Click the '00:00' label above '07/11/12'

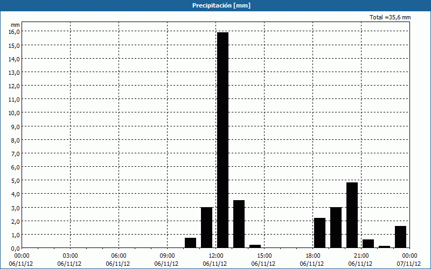point(409,256)
